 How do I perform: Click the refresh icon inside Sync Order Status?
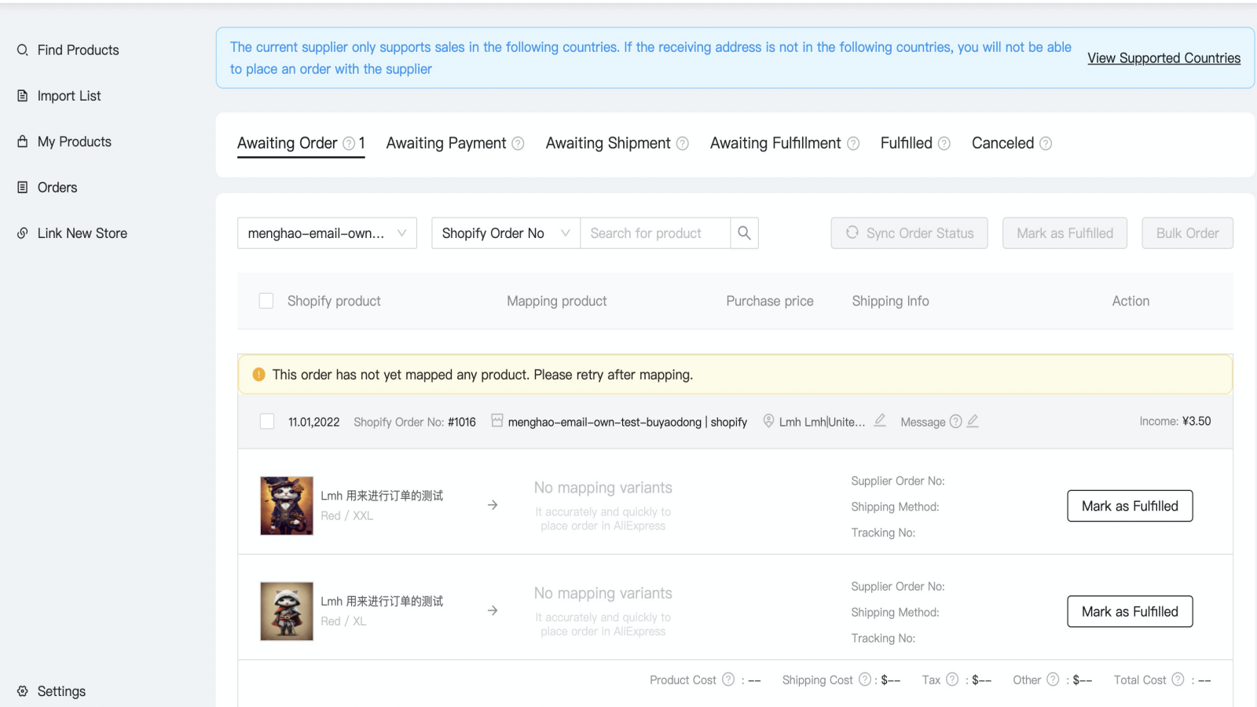tap(853, 233)
